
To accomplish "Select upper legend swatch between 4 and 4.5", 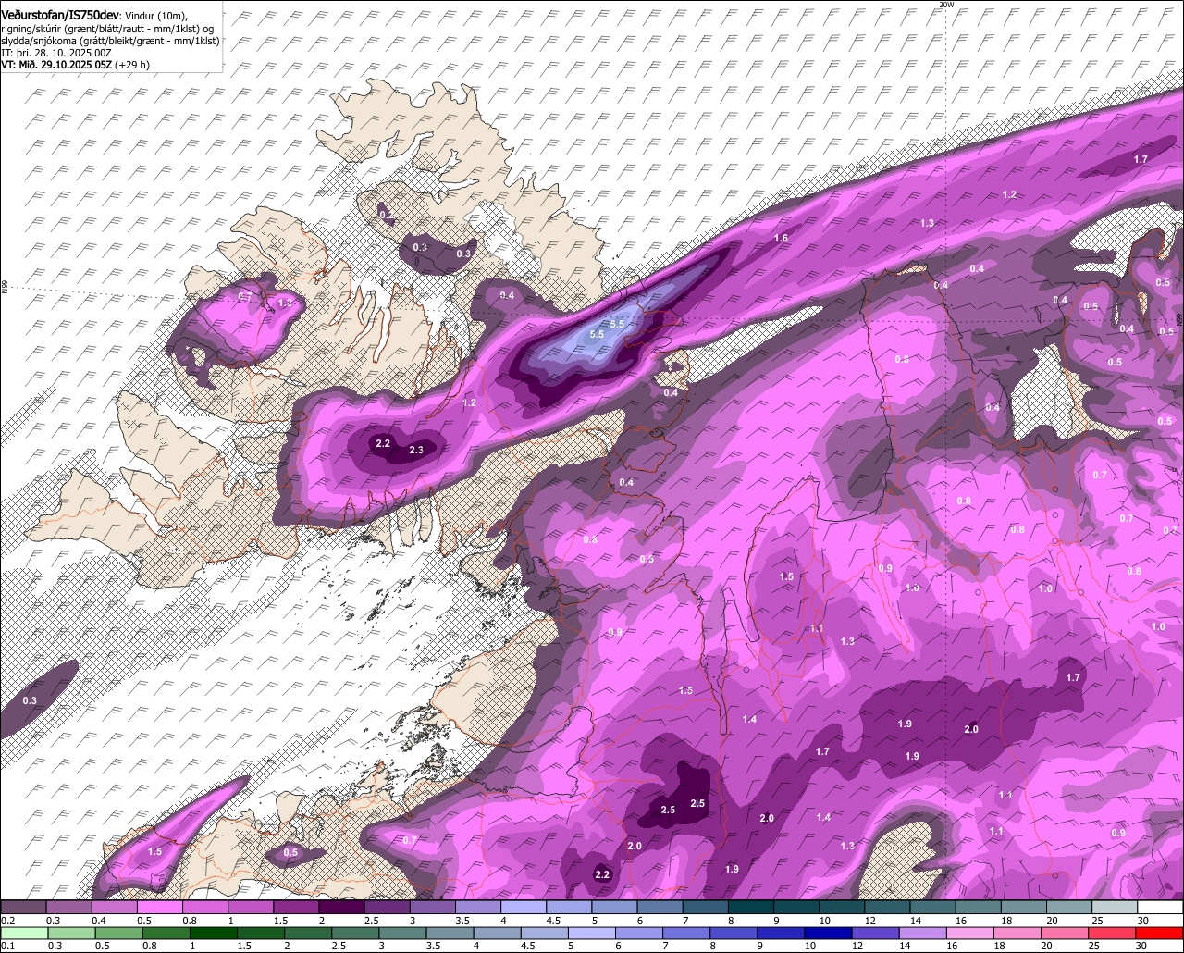I will 524,907.
